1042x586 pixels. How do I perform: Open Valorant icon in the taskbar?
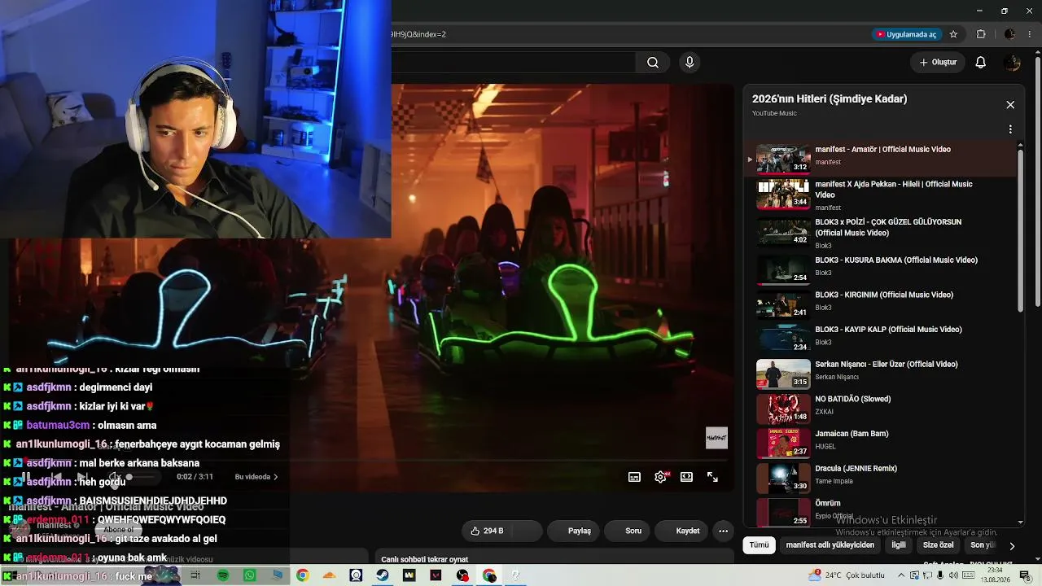(x=436, y=575)
